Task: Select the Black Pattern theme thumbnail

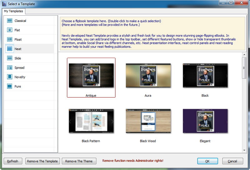Action: tap(91, 121)
